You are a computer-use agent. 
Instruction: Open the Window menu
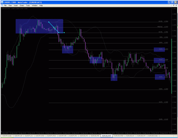[x=34, y=5]
